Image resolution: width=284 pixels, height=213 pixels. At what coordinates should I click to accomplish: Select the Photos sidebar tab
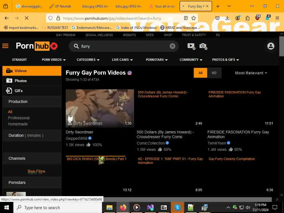[x=32, y=81]
